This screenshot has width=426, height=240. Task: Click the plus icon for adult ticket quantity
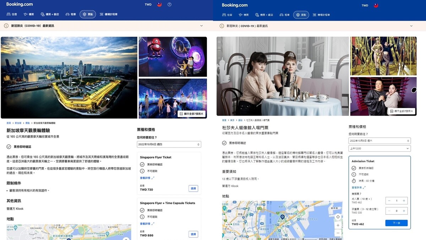(x=404, y=201)
